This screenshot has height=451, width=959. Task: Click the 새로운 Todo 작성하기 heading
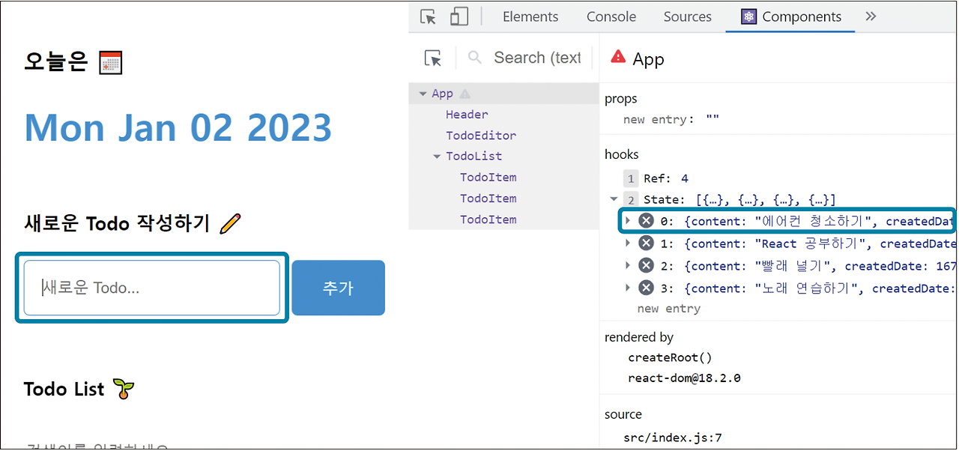117,223
